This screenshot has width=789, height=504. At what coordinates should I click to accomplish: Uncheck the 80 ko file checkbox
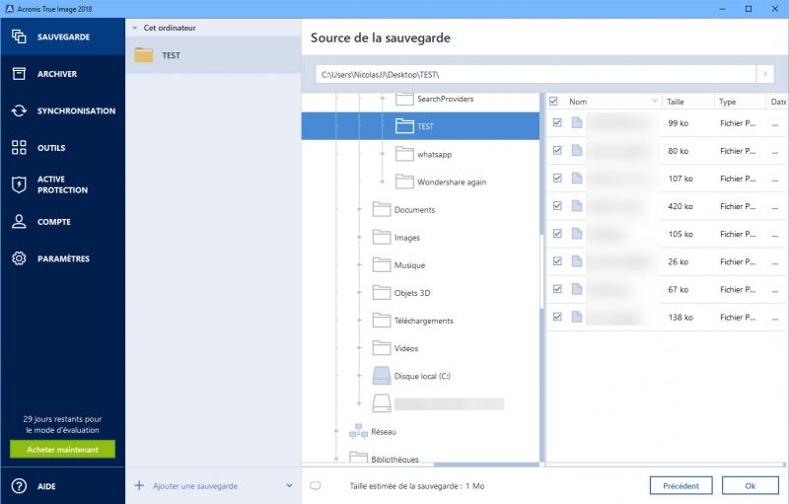click(557, 150)
